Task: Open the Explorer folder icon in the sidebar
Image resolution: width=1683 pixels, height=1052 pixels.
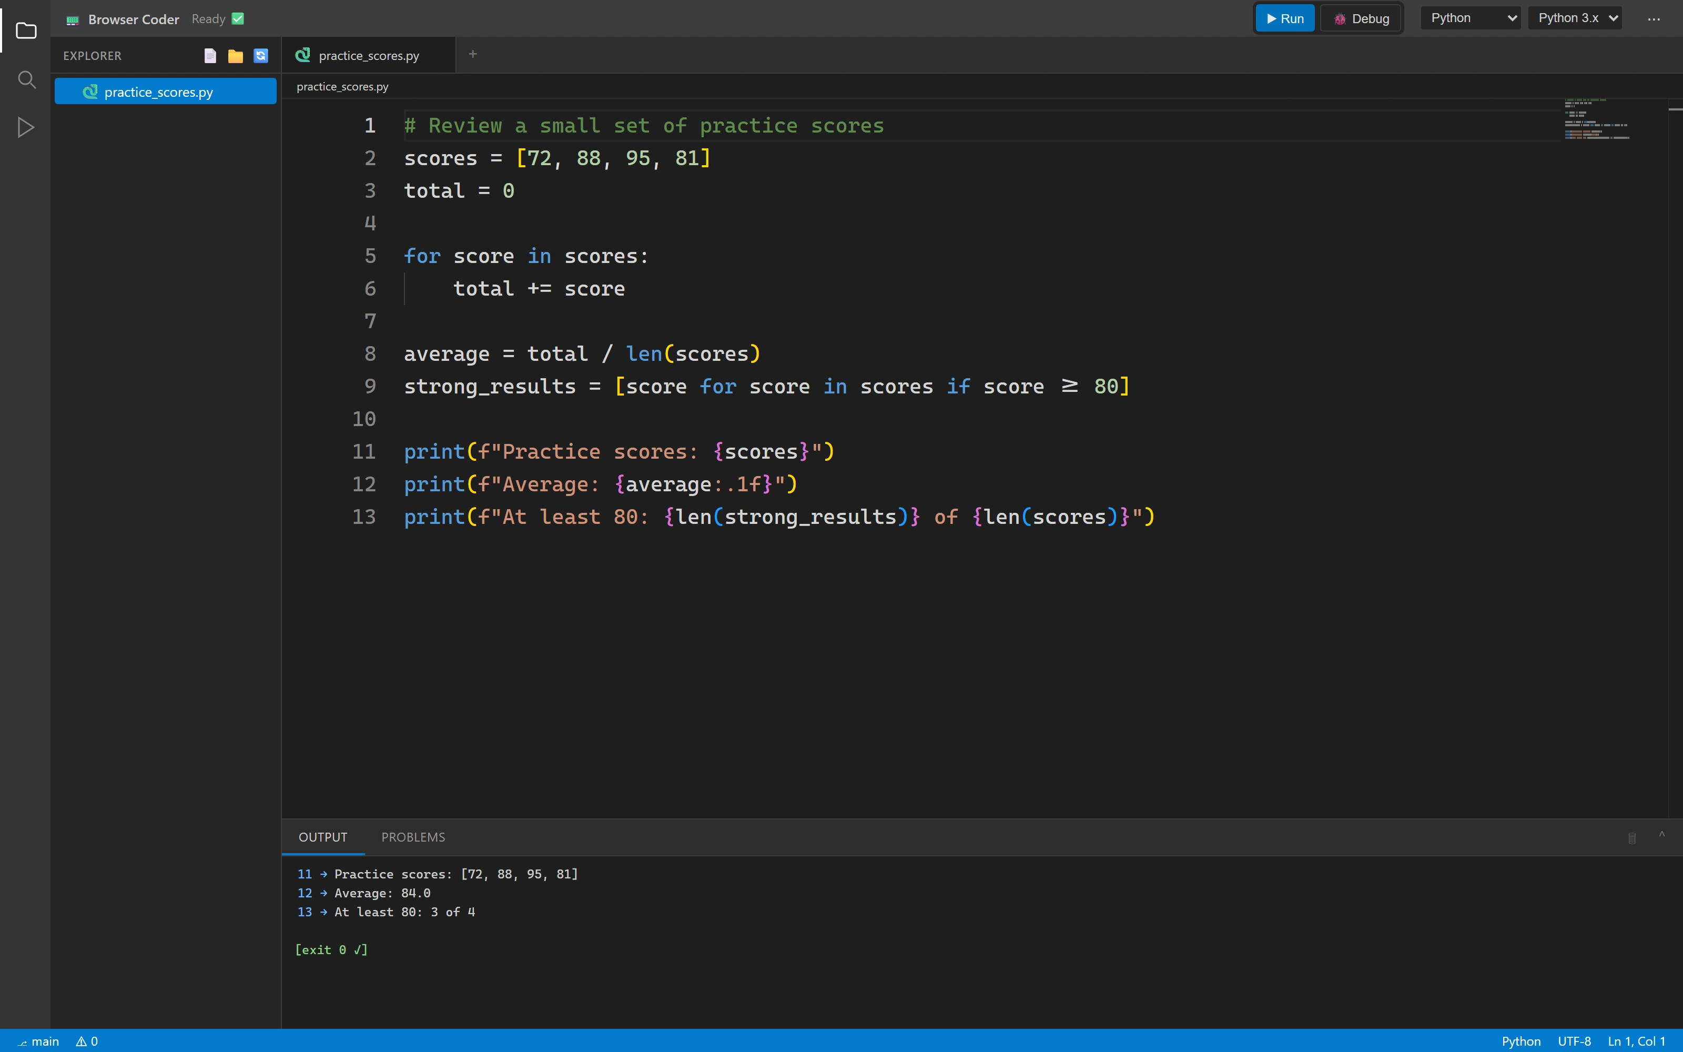Action: [x=26, y=31]
